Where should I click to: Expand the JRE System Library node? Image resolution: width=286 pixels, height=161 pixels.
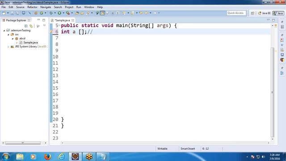tap(8, 47)
